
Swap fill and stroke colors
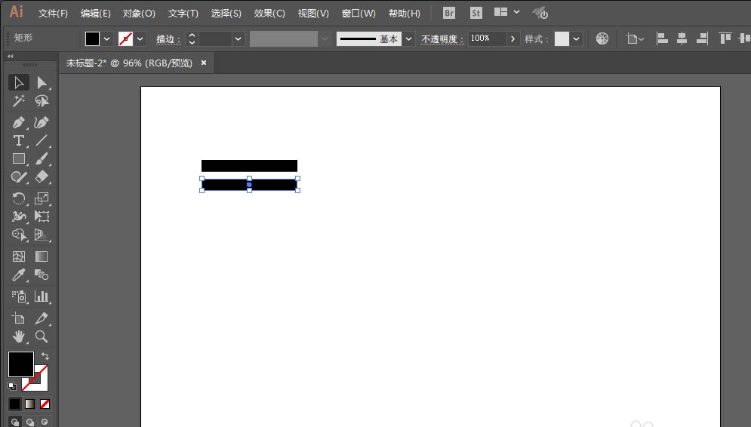(x=45, y=356)
